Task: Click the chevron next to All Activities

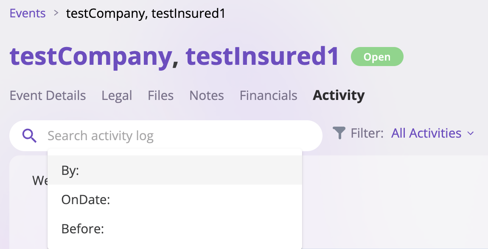Action: (470, 133)
